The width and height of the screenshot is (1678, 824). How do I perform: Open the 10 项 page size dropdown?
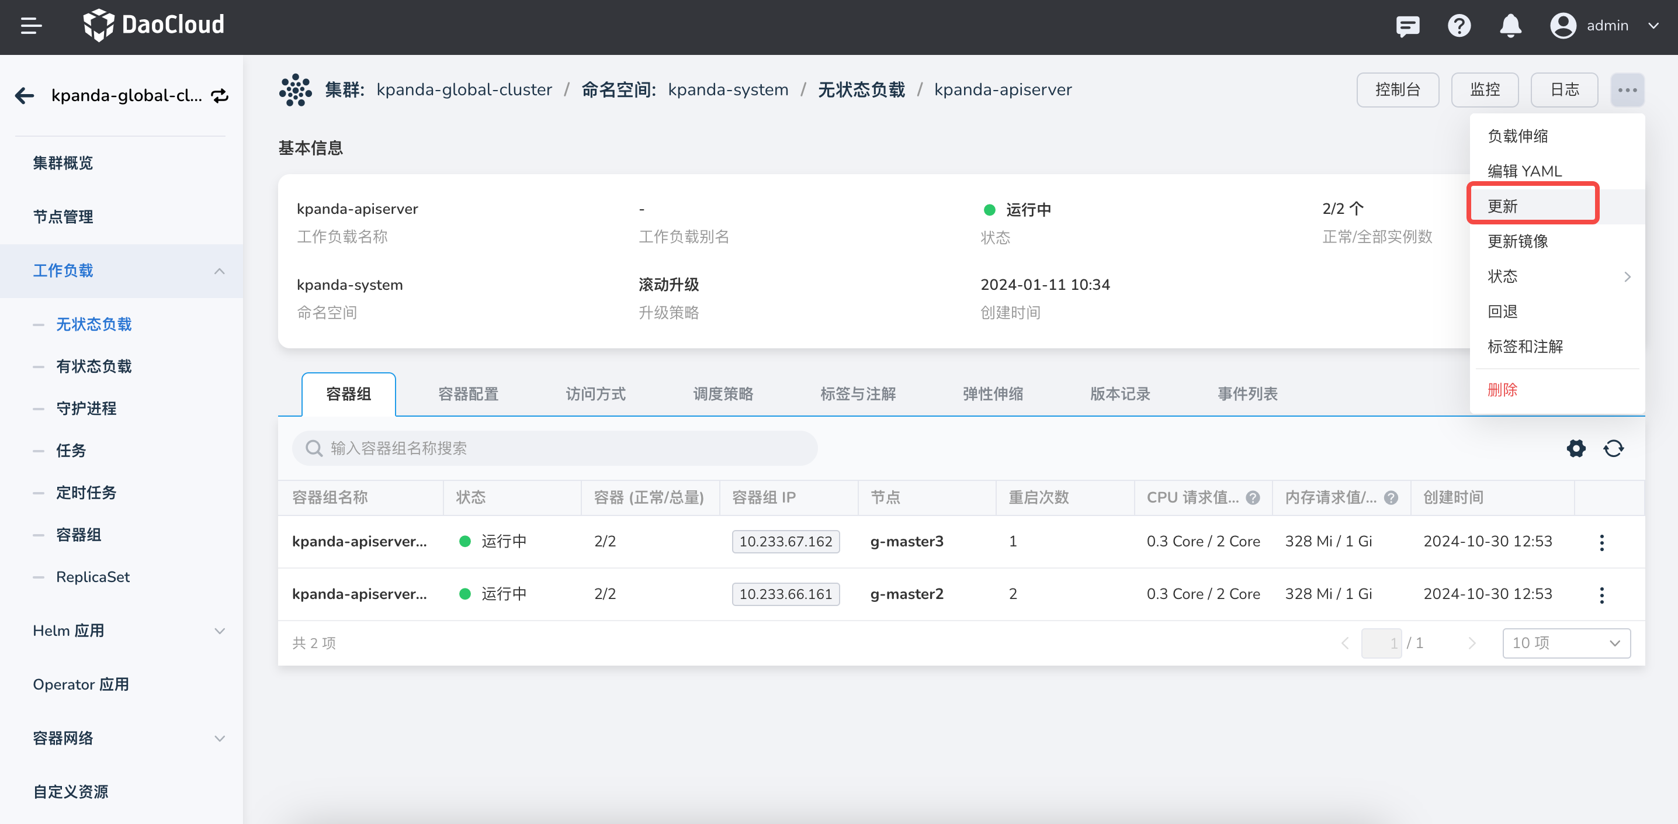[1565, 643]
